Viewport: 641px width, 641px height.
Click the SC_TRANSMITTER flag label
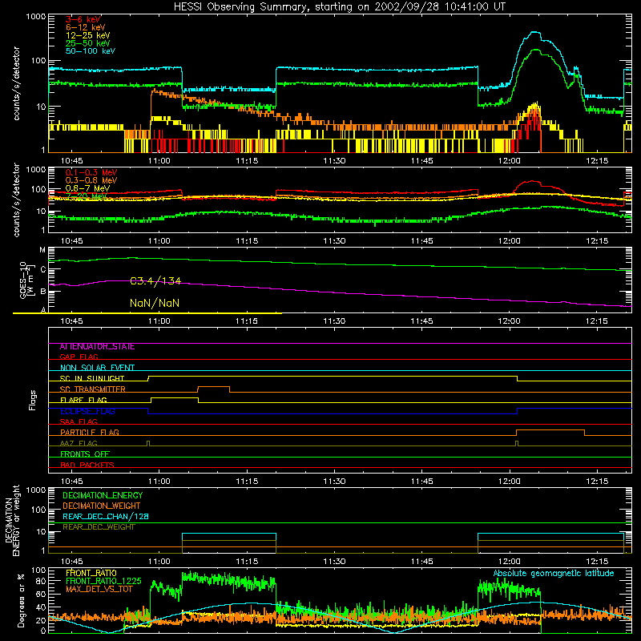(92, 389)
